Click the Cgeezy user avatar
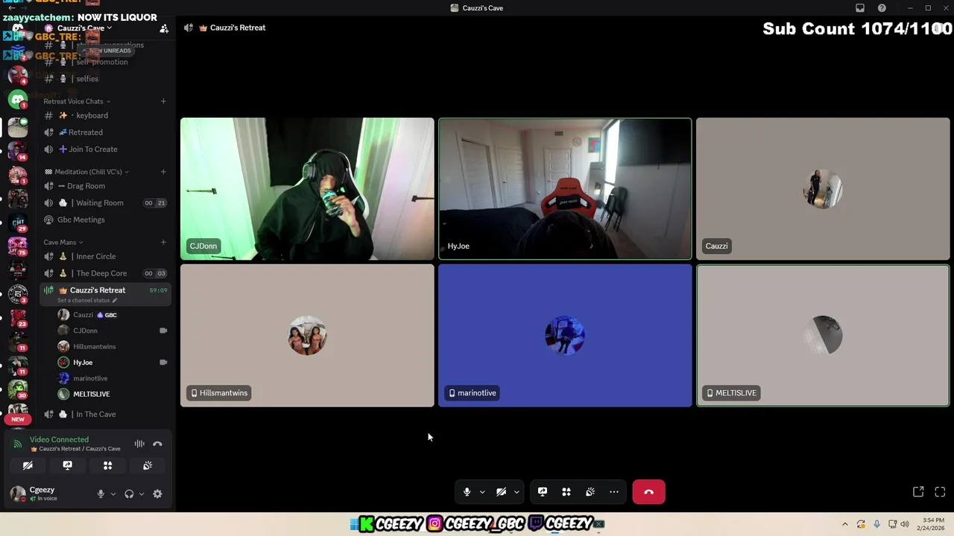954x536 pixels. (17, 494)
